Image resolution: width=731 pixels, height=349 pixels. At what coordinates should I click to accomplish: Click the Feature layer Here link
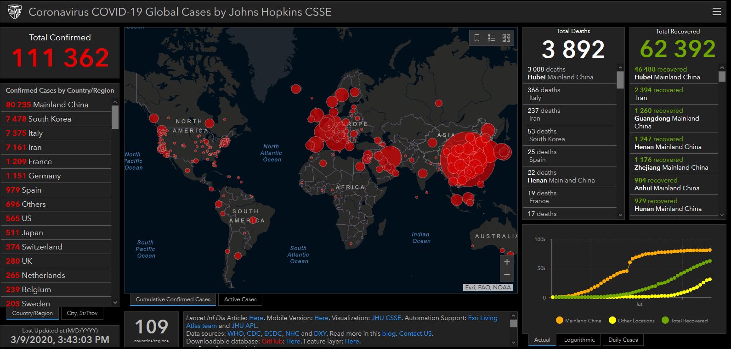click(352, 341)
